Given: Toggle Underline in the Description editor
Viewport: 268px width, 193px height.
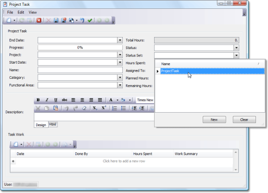Looking at the screenshot, I should point(56,100).
